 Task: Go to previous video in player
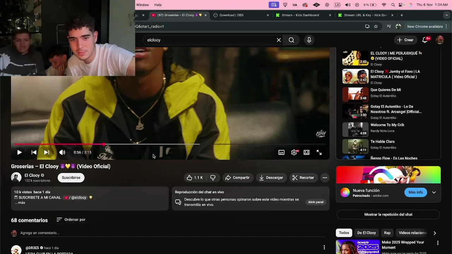(x=34, y=152)
